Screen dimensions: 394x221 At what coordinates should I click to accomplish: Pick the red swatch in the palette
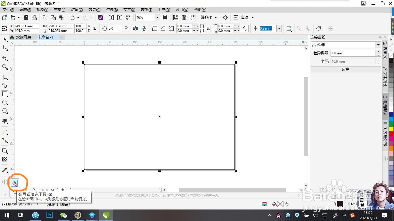coord(391,134)
